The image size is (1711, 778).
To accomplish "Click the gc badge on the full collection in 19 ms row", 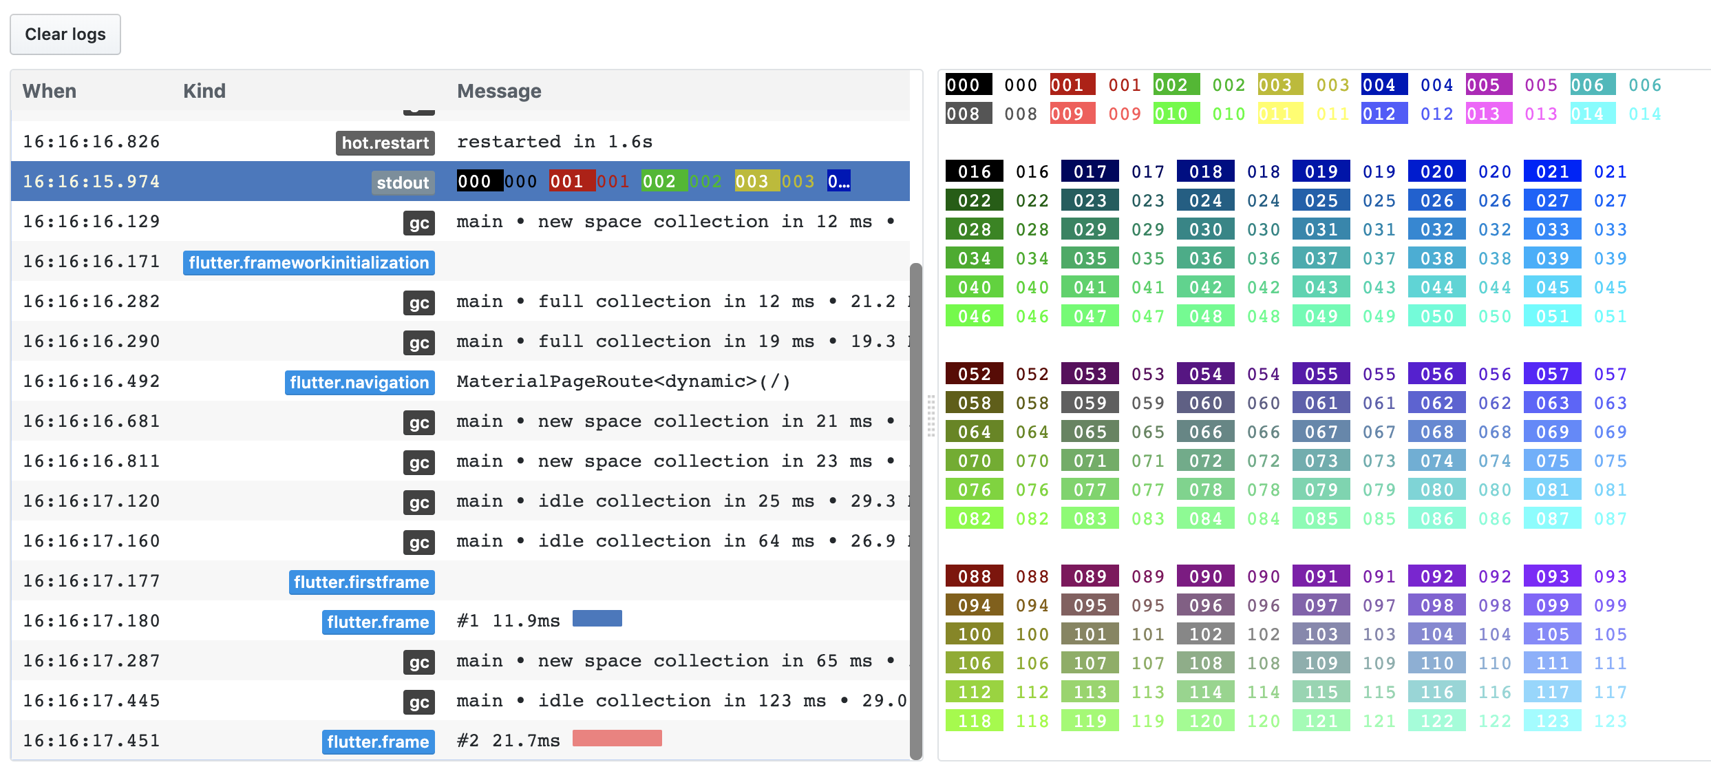I will click(419, 342).
